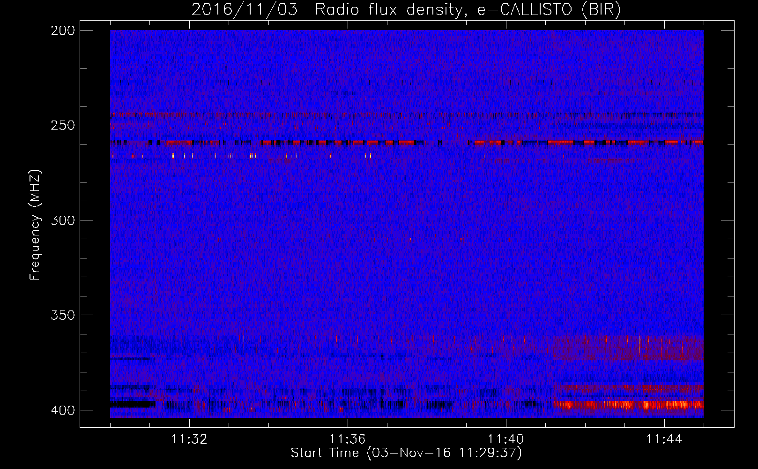Click the 11:44 time tick label
The image size is (758, 469).
(x=664, y=439)
